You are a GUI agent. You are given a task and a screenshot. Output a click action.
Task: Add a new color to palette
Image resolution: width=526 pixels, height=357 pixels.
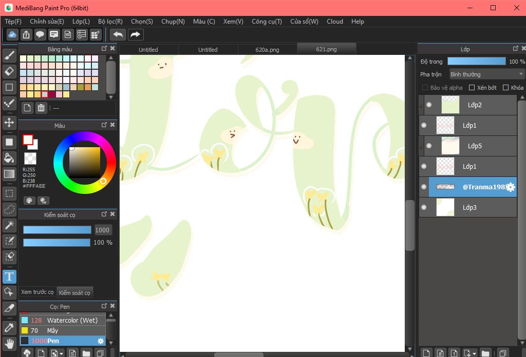coord(27,108)
